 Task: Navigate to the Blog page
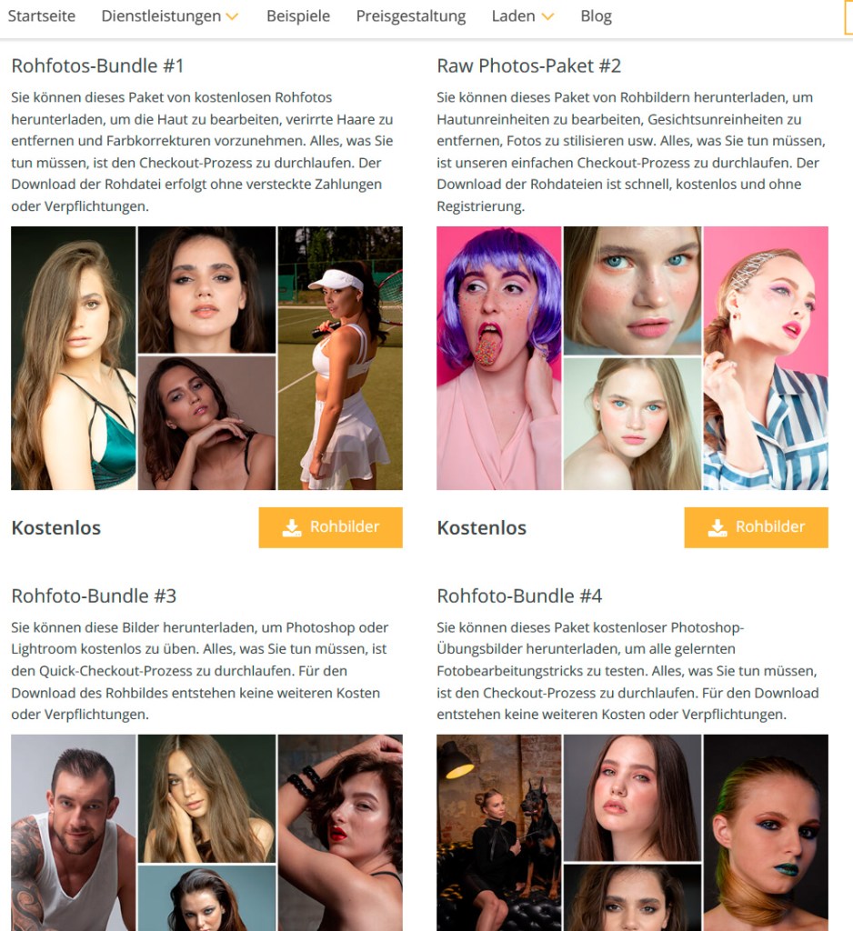click(596, 16)
